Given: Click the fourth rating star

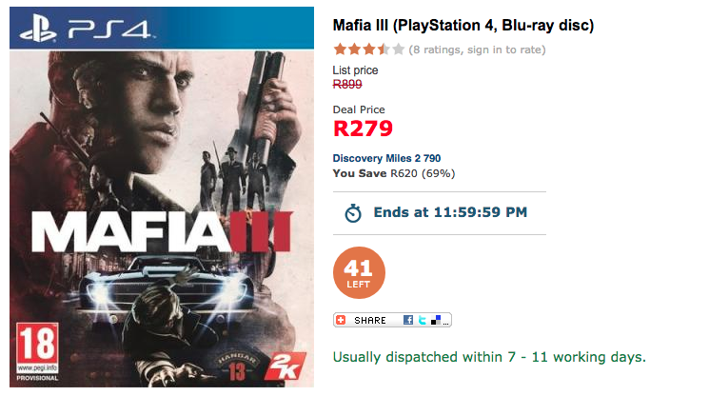Looking at the screenshot, I should [382, 49].
